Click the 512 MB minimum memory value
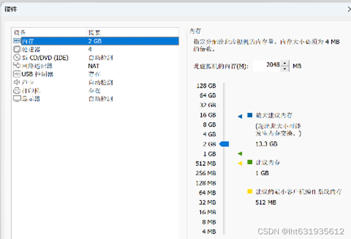This screenshot has width=351, height=239. (x=266, y=203)
